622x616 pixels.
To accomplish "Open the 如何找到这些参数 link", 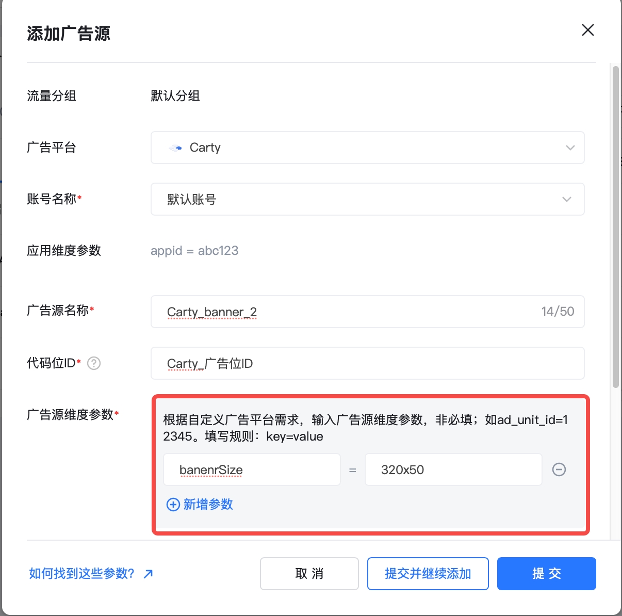I will (x=80, y=573).
